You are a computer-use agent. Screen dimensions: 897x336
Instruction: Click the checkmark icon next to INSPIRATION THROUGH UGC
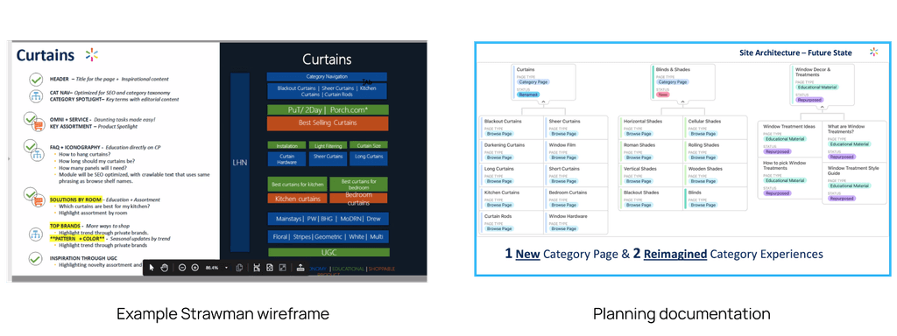pyautogui.click(x=36, y=259)
